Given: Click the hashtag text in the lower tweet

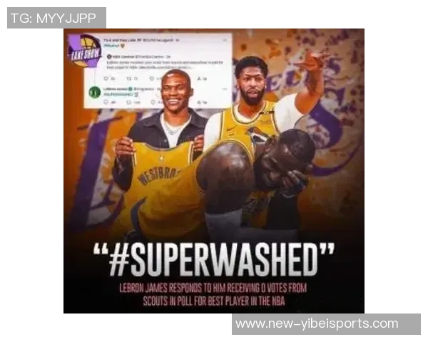Looking at the screenshot, I should 118,94.
